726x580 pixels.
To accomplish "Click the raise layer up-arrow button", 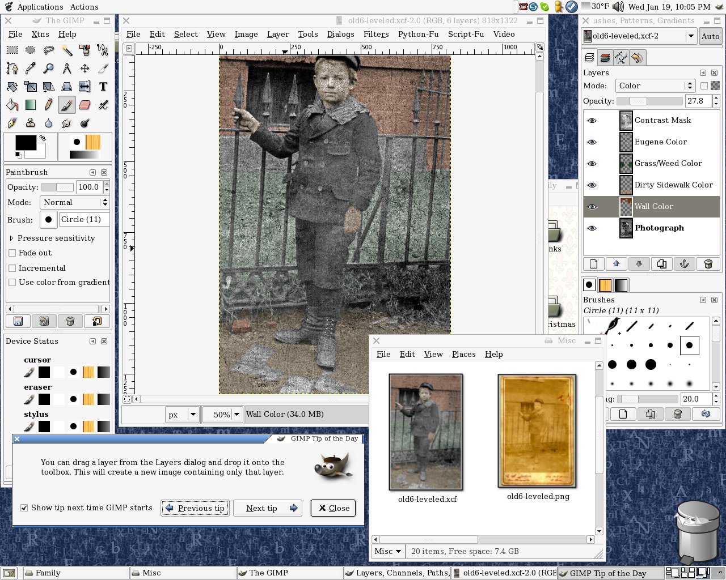I will click(616, 264).
